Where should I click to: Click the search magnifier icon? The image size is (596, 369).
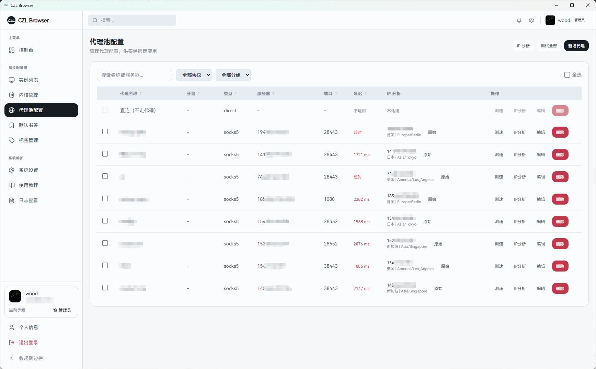coord(95,20)
